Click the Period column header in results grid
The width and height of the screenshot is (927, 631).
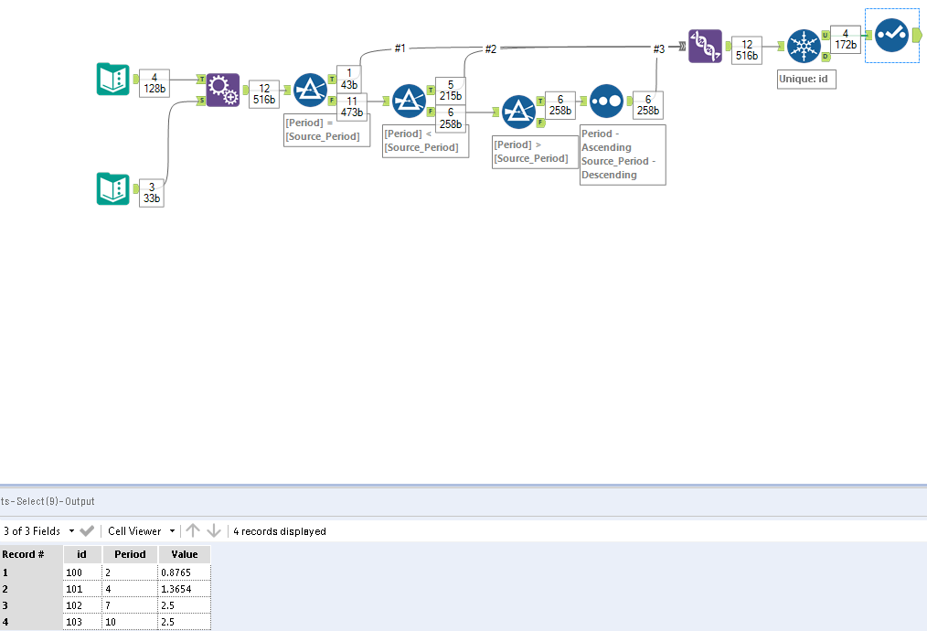point(129,554)
